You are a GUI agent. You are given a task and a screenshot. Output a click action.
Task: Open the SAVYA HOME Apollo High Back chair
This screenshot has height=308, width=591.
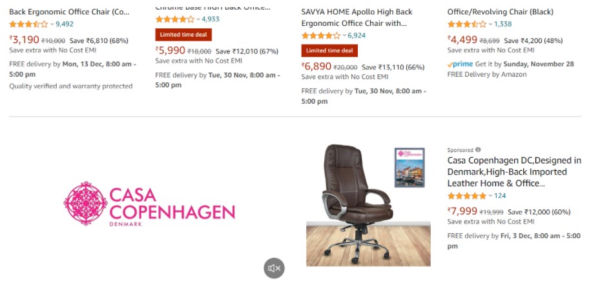(x=357, y=17)
